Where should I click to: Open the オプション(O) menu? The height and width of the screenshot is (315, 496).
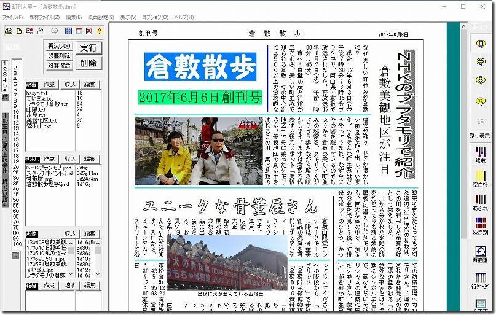coord(155,17)
